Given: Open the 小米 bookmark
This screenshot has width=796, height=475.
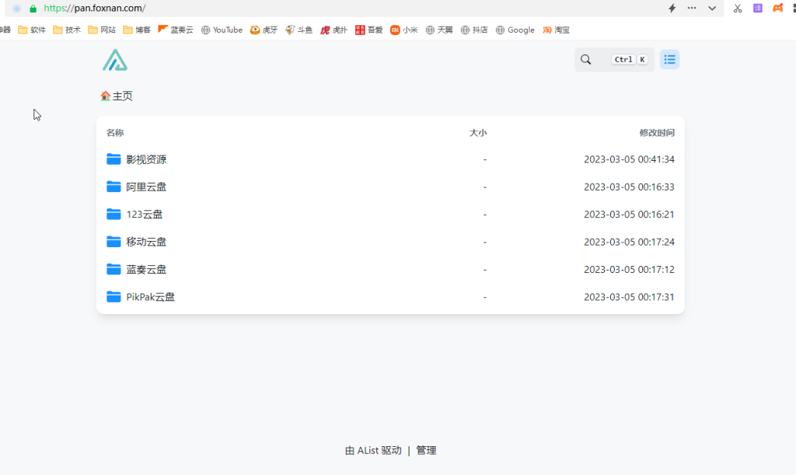Looking at the screenshot, I should tap(404, 30).
